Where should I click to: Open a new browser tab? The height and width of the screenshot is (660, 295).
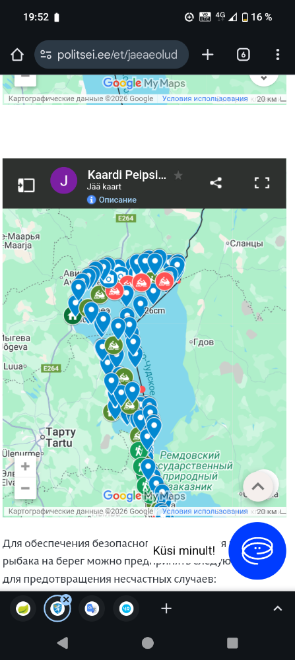coord(208,55)
